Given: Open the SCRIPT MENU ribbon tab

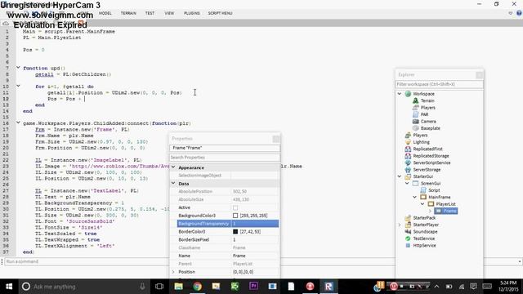Looking at the screenshot, I should [220, 13].
